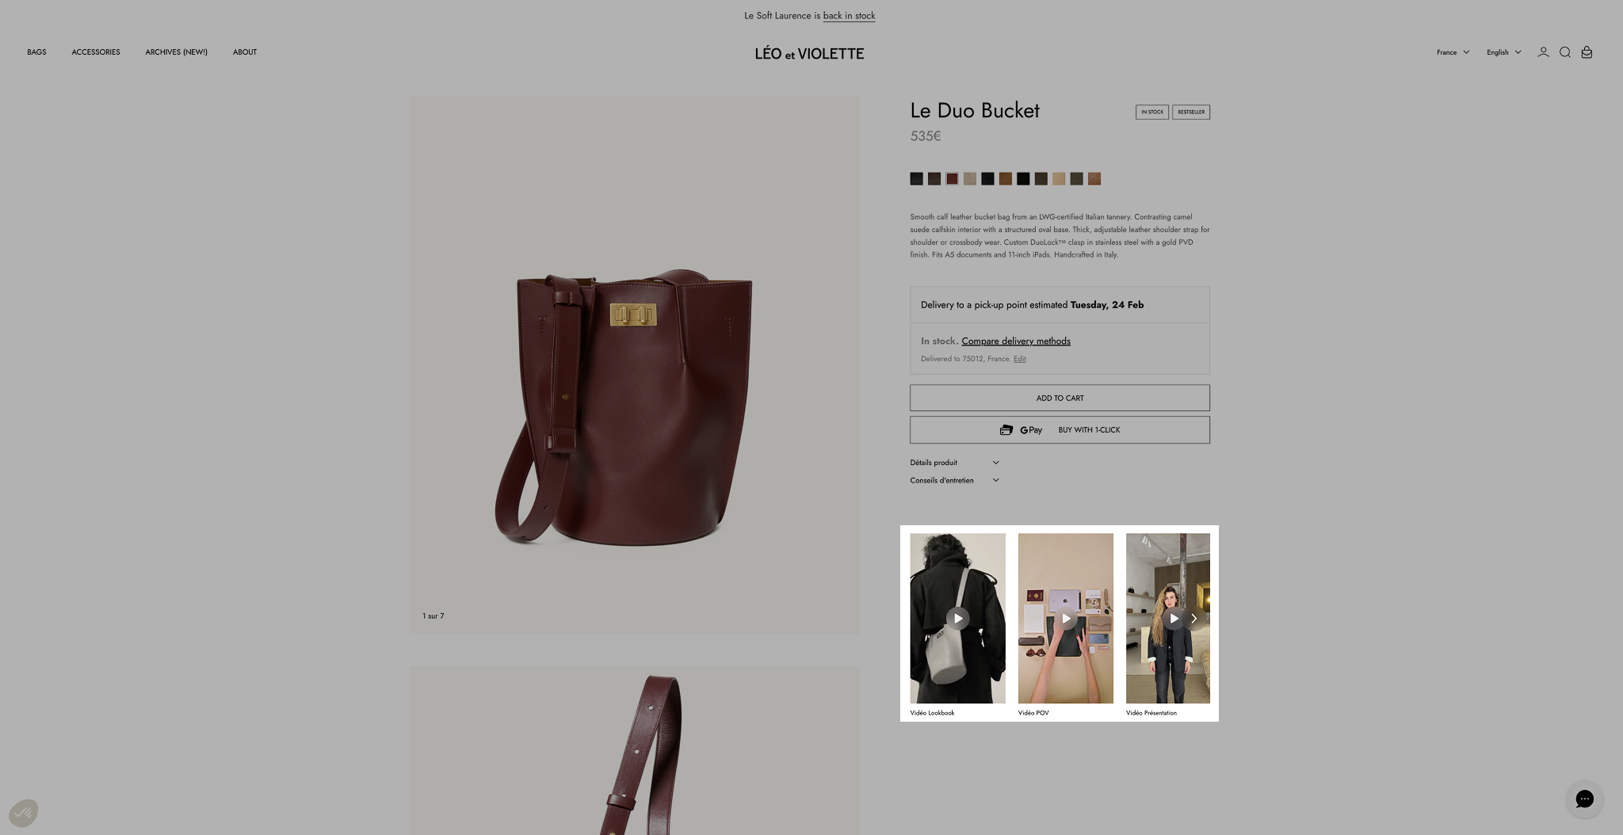This screenshot has height=835, width=1623.
Task: Open the shopping bag cart icon
Action: [1587, 52]
